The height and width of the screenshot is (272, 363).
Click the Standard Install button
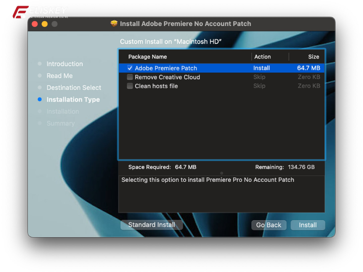coord(152,225)
